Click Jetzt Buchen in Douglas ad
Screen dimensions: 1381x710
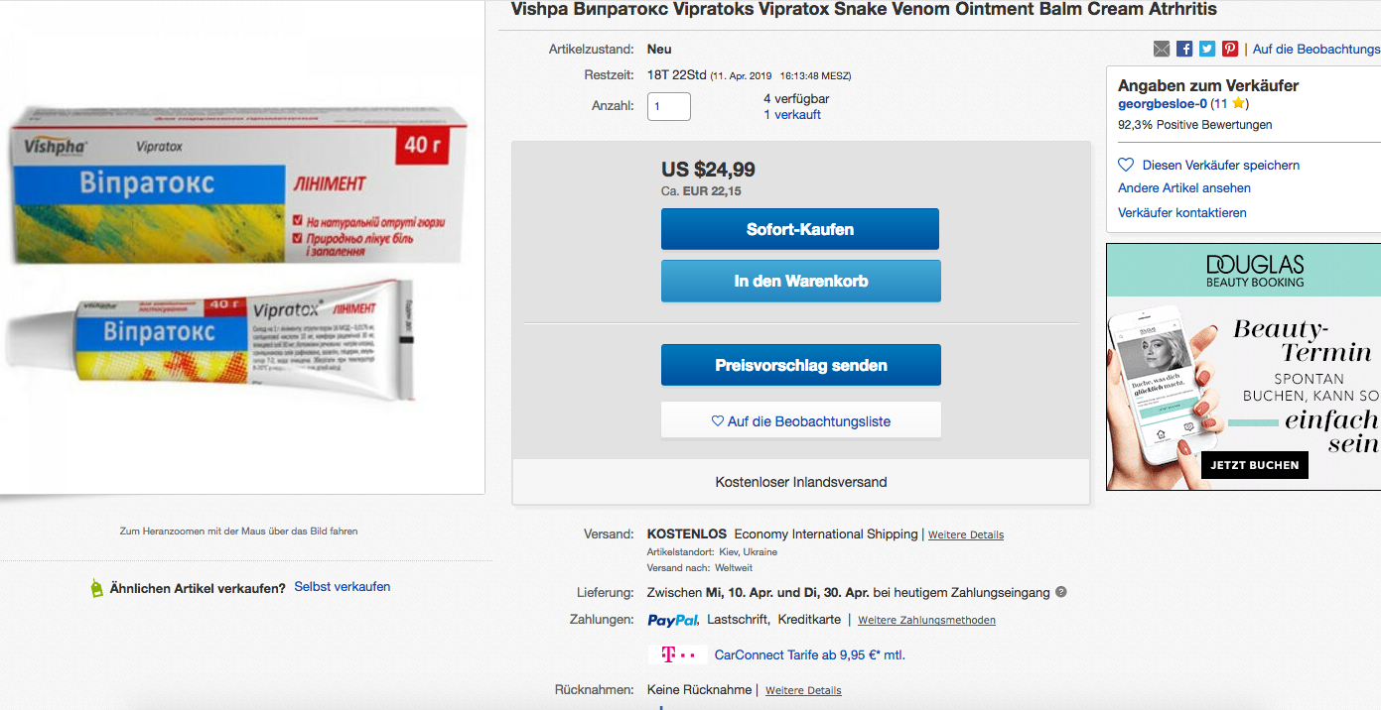[1254, 464]
